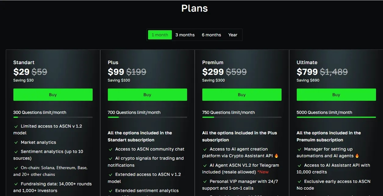Image resolution: width=383 pixels, height=196 pixels.
Task: Click checkmark next to Limited access to ASCN
Action: click(16, 126)
